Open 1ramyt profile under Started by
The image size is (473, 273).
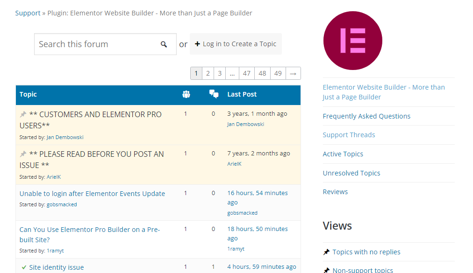pyautogui.click(x=55, y=251)
